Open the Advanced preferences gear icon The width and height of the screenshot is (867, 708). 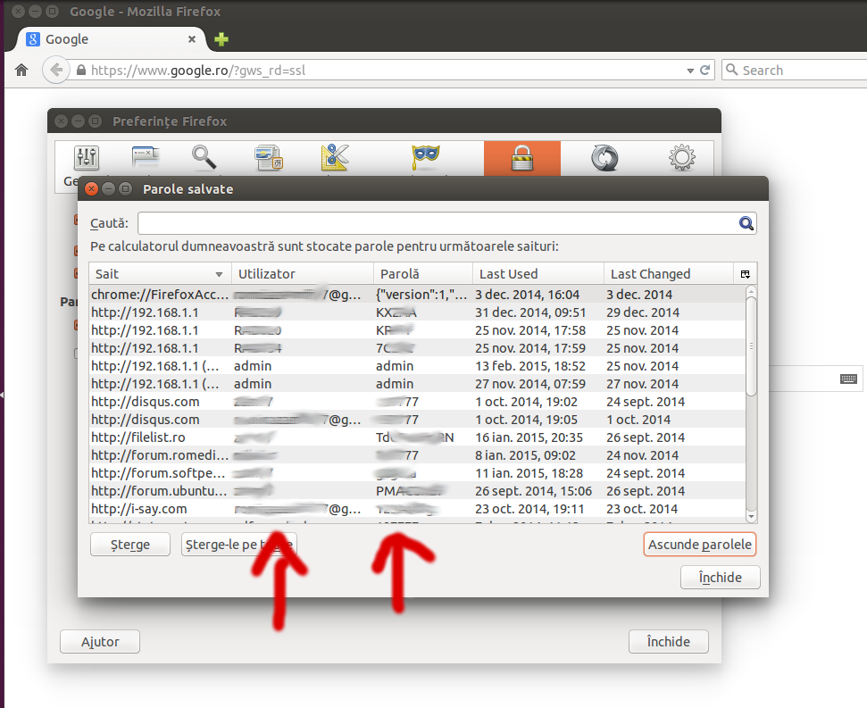tap(682, 158)
